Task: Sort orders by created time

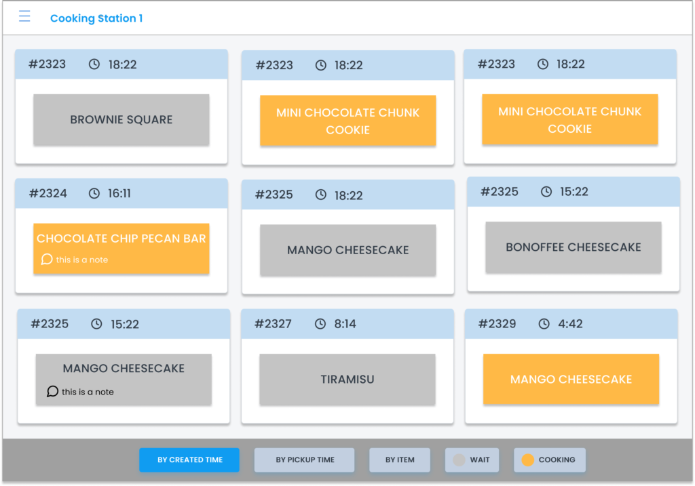Action: pyautogui.click(x=189, y=460)
